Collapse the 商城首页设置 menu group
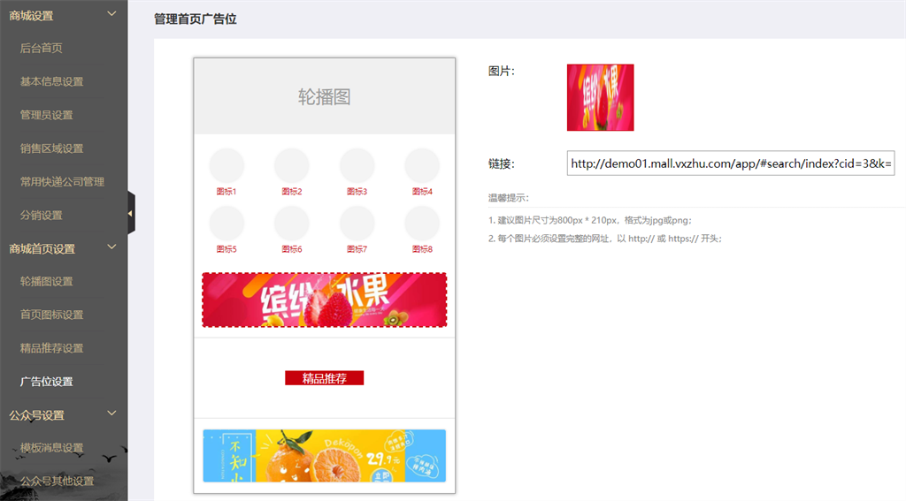Viewport: 906px width, 501px height. click(111, 248)
